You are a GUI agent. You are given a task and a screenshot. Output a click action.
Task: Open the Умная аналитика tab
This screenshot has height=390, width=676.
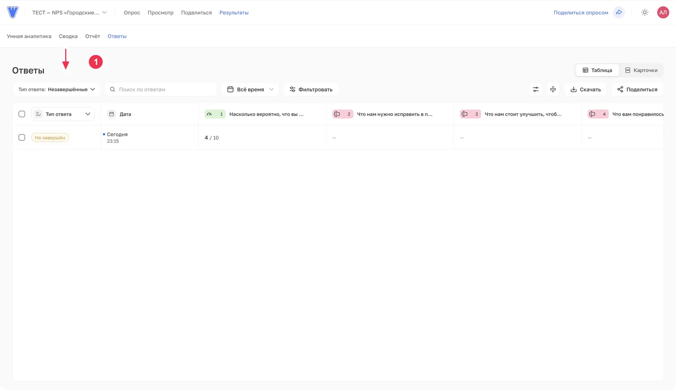click(x=29, y=36)
